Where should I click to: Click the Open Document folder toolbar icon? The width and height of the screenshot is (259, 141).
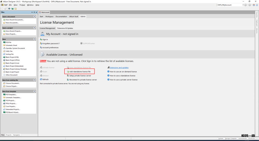tap(5, 9)
